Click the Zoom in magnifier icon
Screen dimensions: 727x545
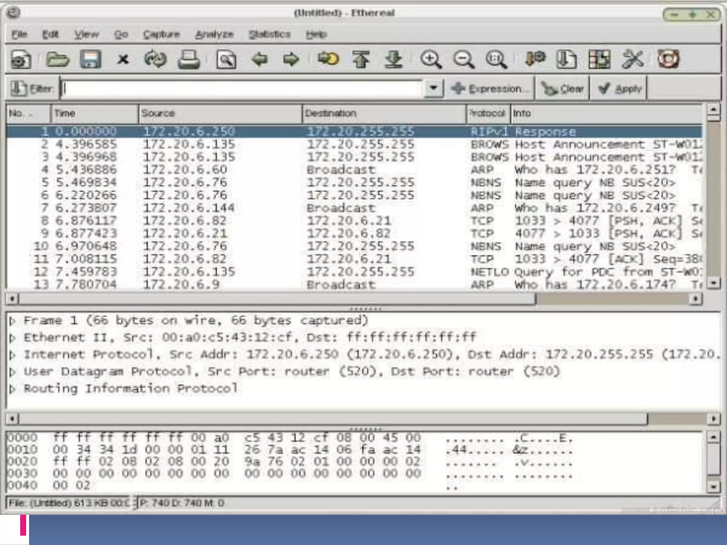[x=431, y=59]
